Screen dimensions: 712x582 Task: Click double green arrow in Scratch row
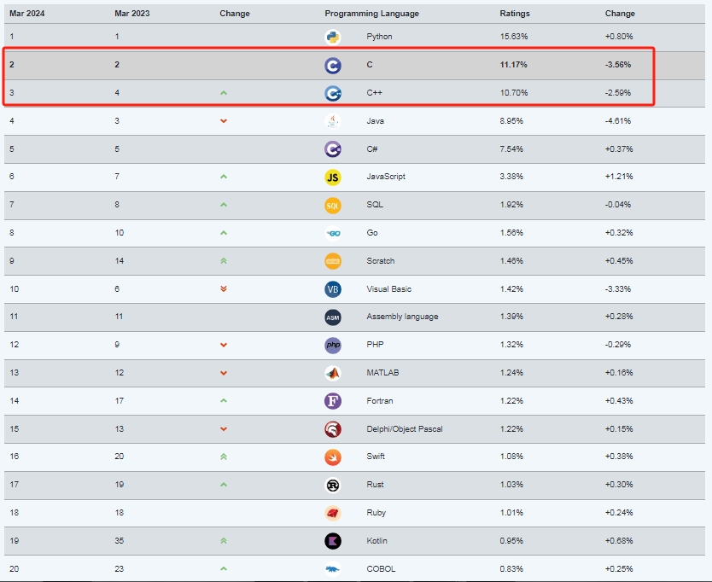[x=224, y=261]
